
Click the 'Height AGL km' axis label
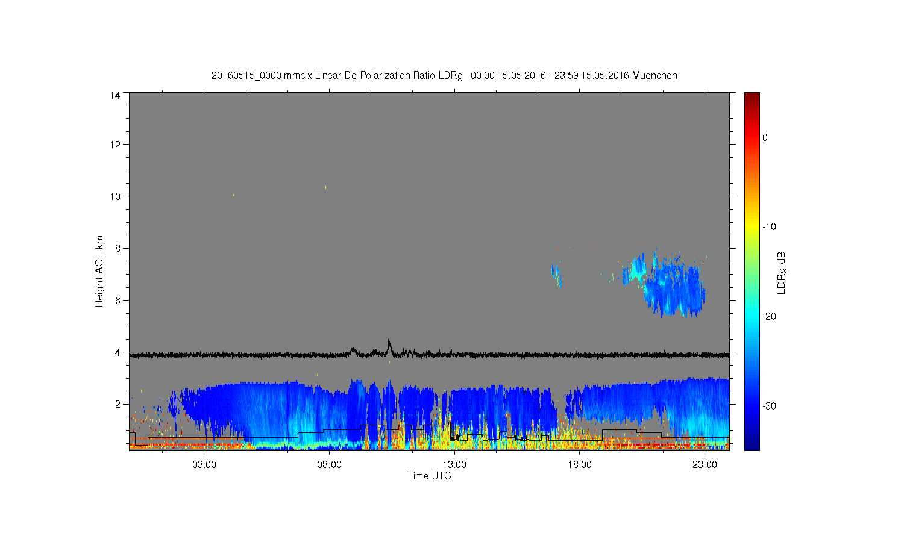[99, 271]
